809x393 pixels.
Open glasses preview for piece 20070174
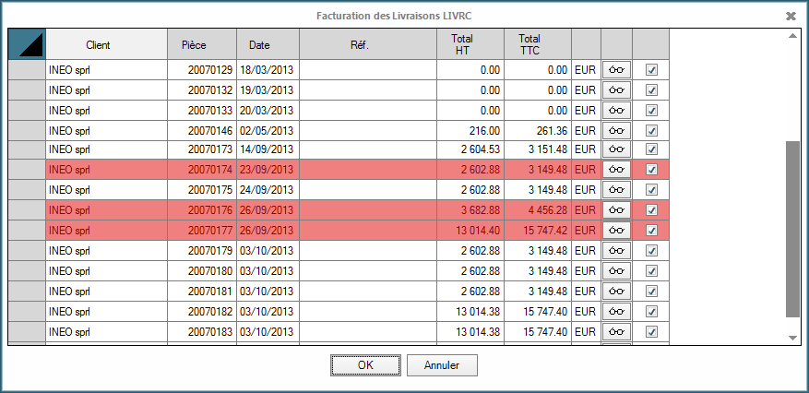616,170
